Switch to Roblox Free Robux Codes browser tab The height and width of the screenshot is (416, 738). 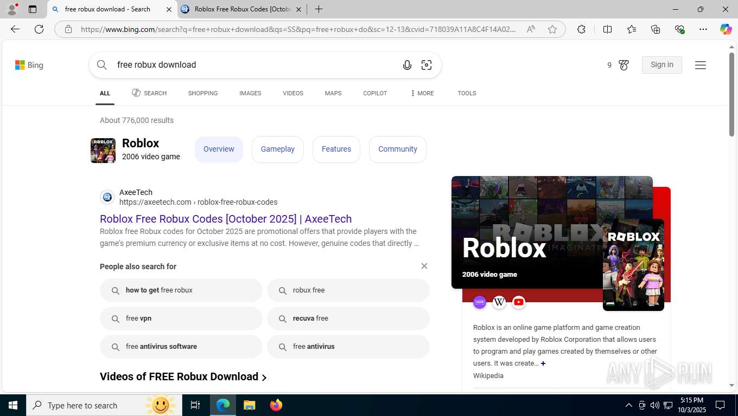(x=242, y=9)
